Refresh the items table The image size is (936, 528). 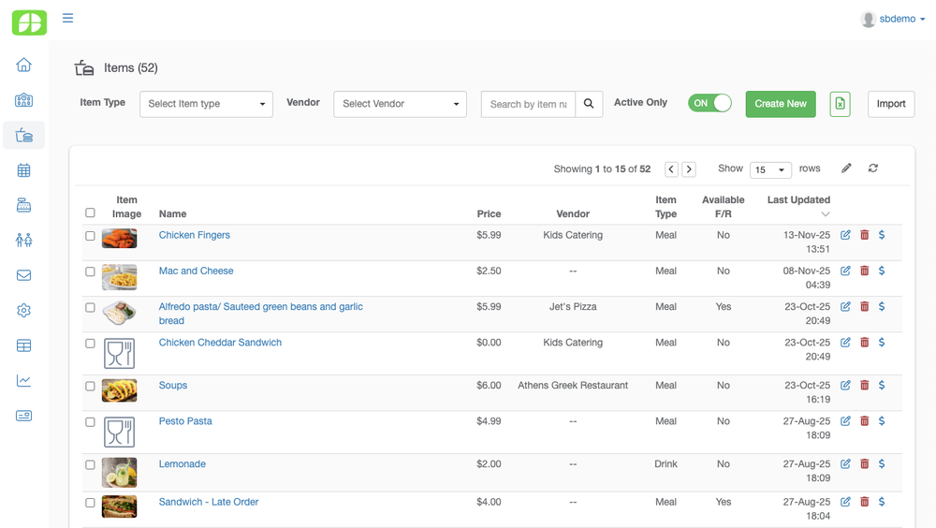click(x=873, y=169)
